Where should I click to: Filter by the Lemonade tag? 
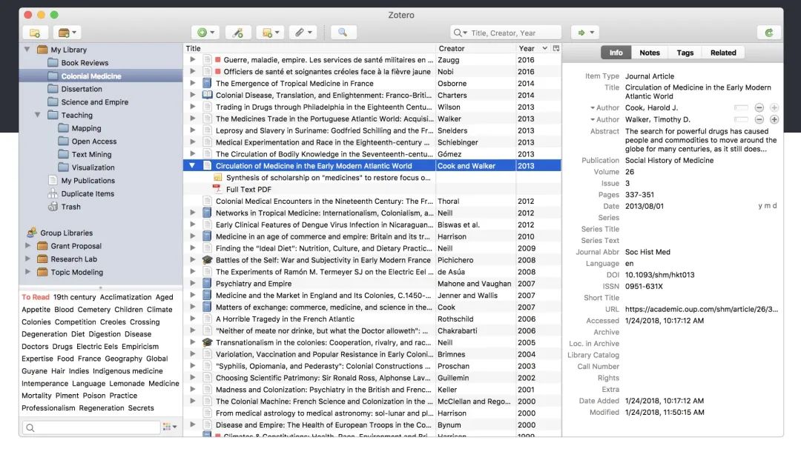tap(127, 384)
